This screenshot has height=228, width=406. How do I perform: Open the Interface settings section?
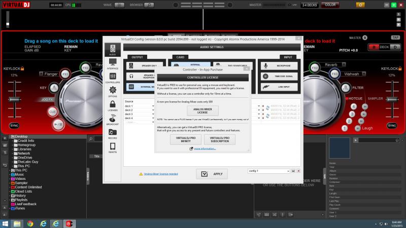[112, 64]
